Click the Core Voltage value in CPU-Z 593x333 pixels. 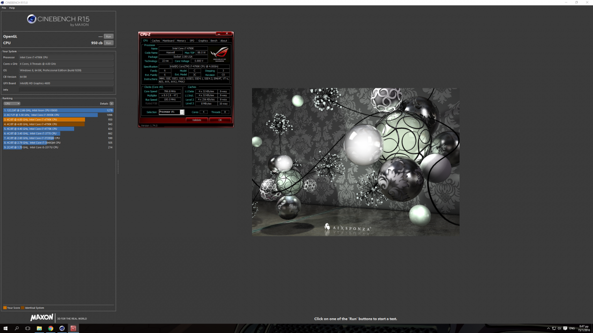(199, 61)
